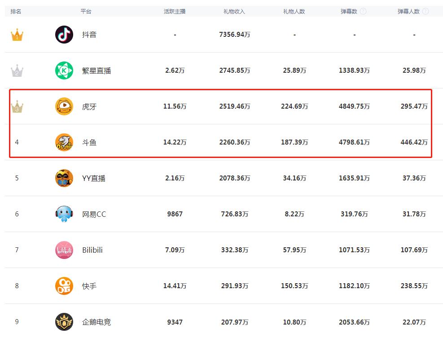
Task: Show help for 弹幕数 column
Action: [363, 11]
